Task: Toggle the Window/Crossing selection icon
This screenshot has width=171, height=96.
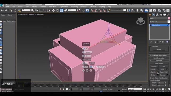Action: pos(49,10)
